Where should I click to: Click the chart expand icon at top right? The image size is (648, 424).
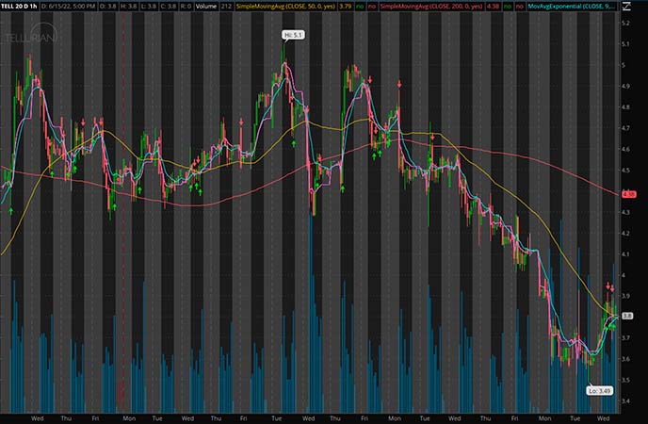[626, 7]
